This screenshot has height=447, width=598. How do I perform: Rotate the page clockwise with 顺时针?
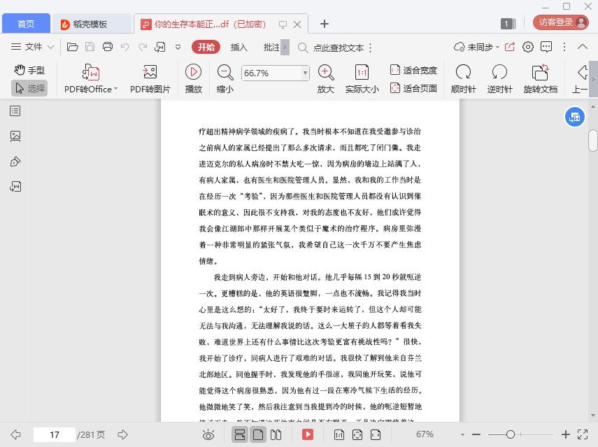(x=463, y=73)
